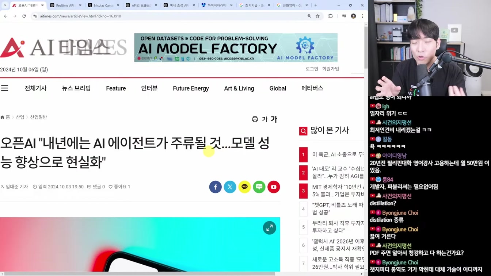Switch to the Nicolas Cama tab
The image size is (491, 276).
103,5
